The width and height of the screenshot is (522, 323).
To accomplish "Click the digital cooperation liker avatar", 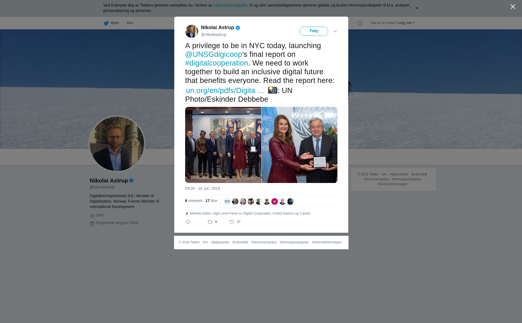I will pos(227,201).
